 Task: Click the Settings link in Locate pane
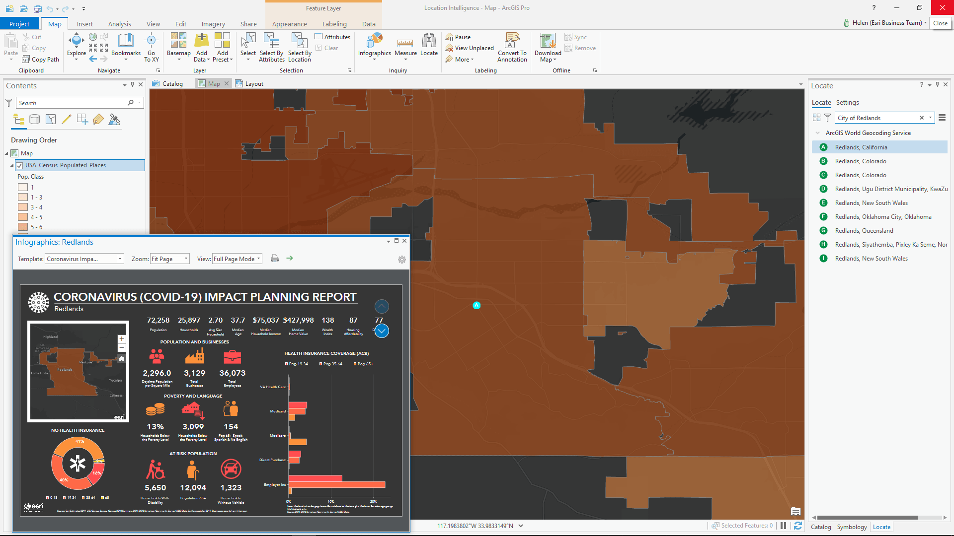(847, 103)
